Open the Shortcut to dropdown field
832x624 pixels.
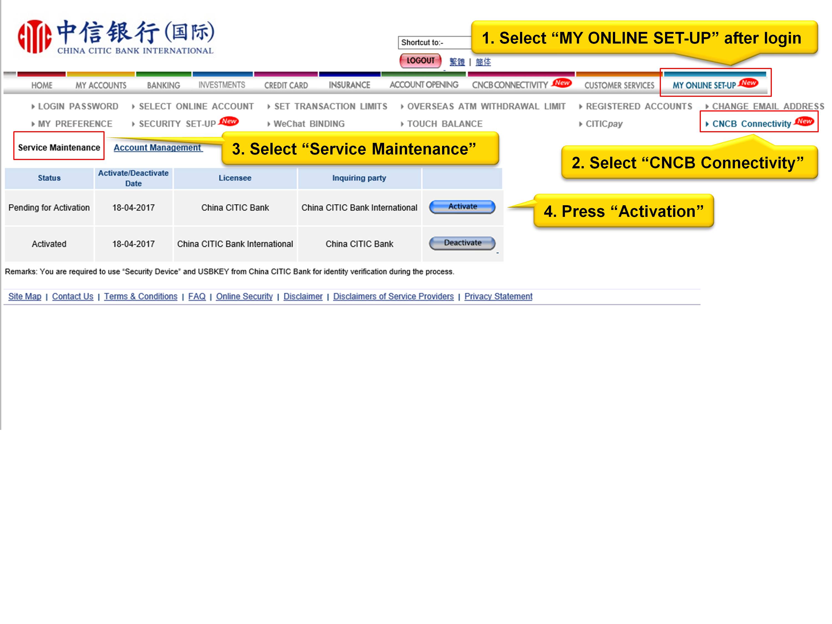click(435, 42)
